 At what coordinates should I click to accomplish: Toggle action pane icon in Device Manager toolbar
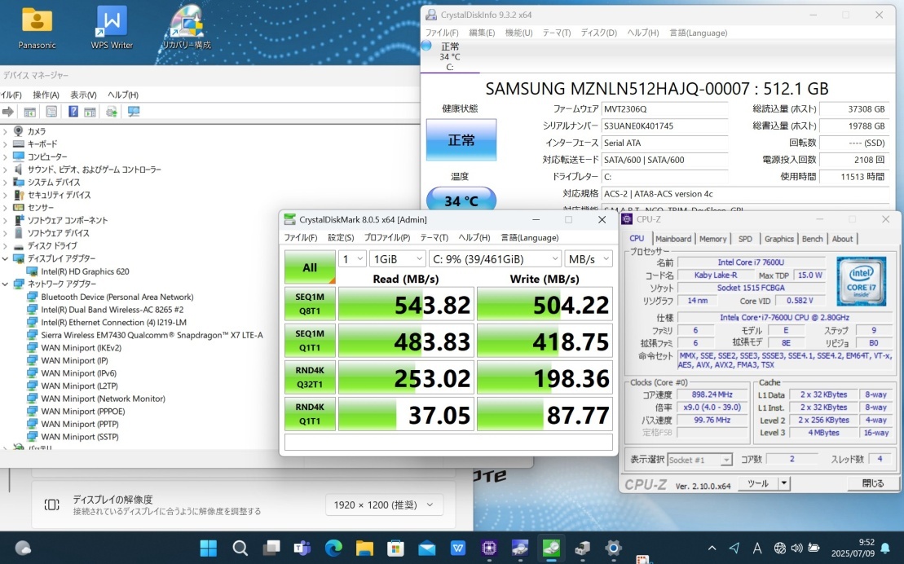coord(90,112)
